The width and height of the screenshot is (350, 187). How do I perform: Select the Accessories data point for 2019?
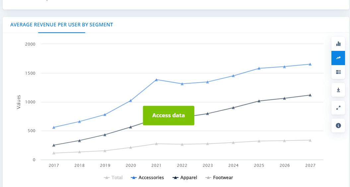coord(105,115)
